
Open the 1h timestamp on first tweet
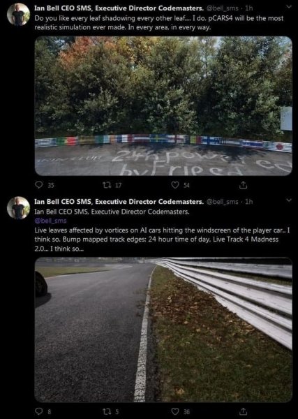tap(249, 8)
